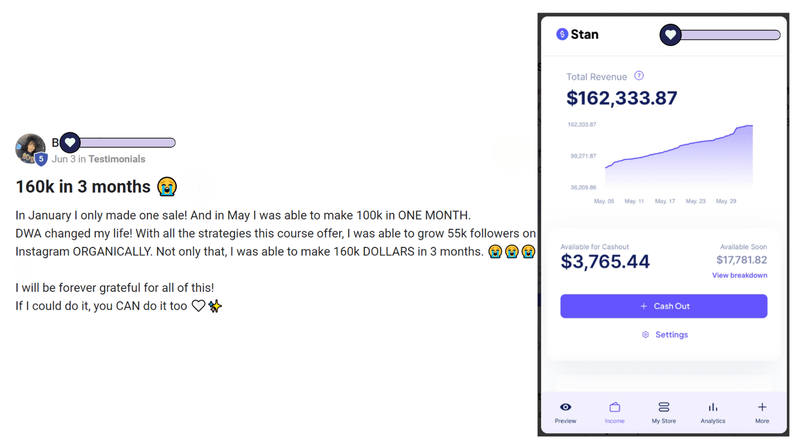This screenshot has width=796, height=447.
Task: Open the My Store icon
Action: (x=664, y=407)
